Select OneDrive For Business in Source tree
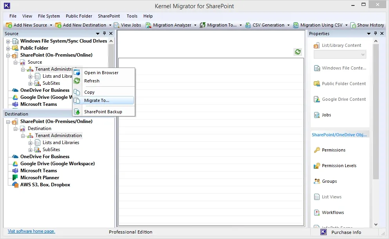The image size is (389, 239). [45, 90]
